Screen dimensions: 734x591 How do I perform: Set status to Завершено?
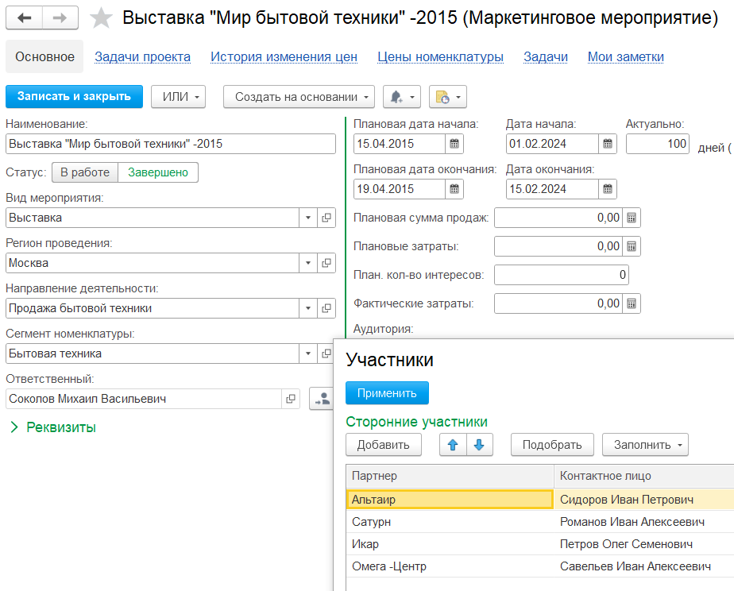click(x=158, y=172)
